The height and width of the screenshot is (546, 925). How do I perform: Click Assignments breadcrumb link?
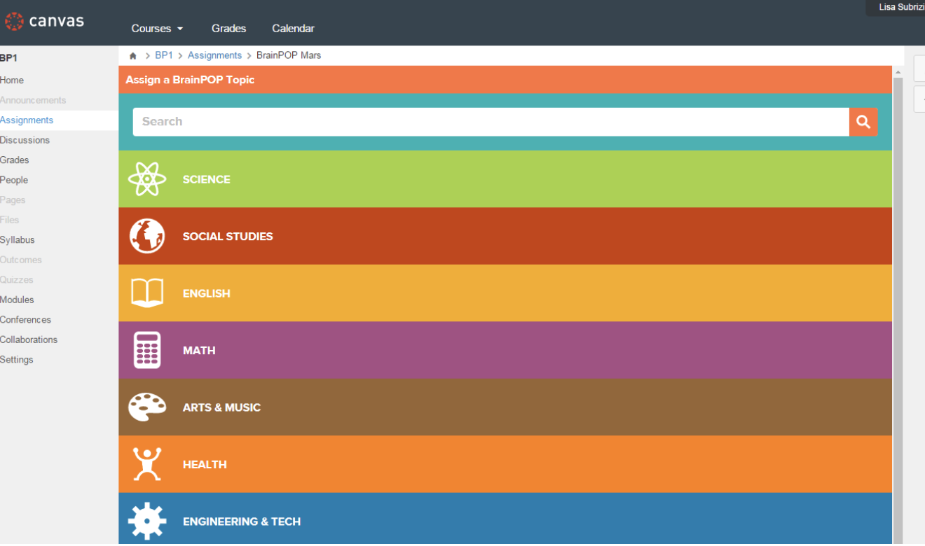tap(214, 55)
